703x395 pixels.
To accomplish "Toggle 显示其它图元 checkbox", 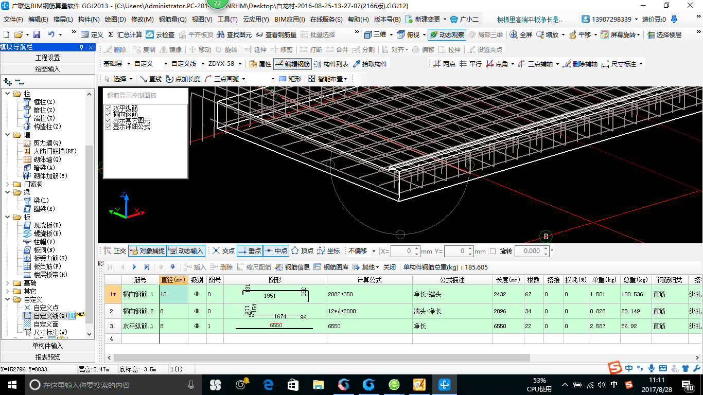I will pyautogui.click(x=108, y=120).
